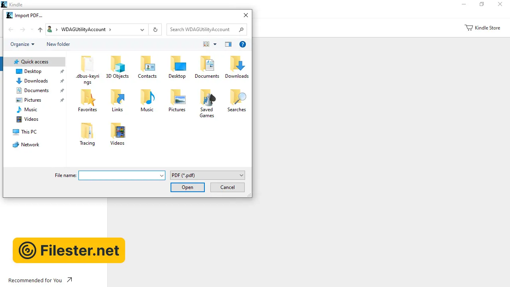This screenshot has width=510, height=287.
Task: Open the PDF file type dropdown
Action: tap(207, 175)
